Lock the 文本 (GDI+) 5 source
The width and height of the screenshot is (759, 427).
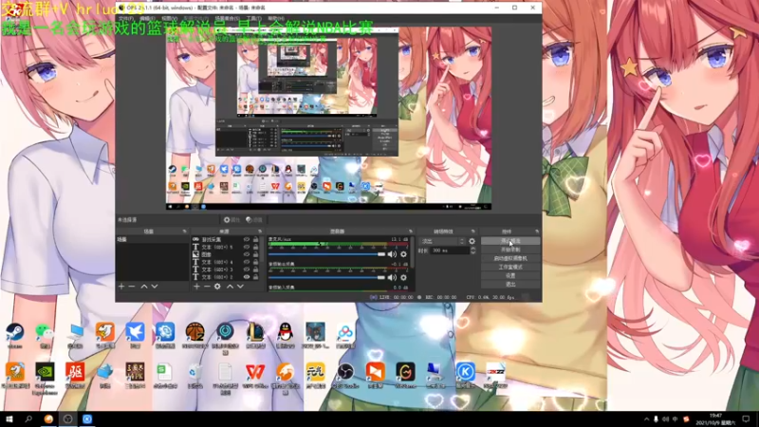[x=255, y=247]
